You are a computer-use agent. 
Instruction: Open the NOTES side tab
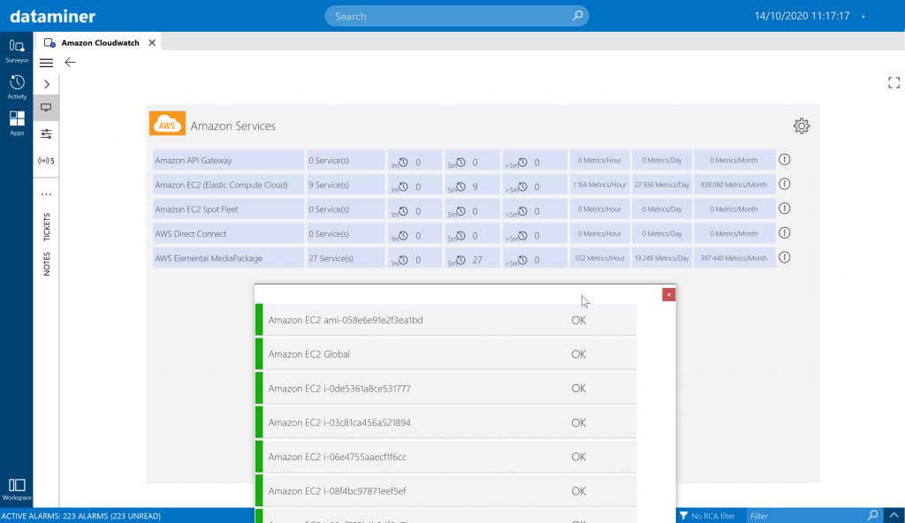(x=47, y=264)
